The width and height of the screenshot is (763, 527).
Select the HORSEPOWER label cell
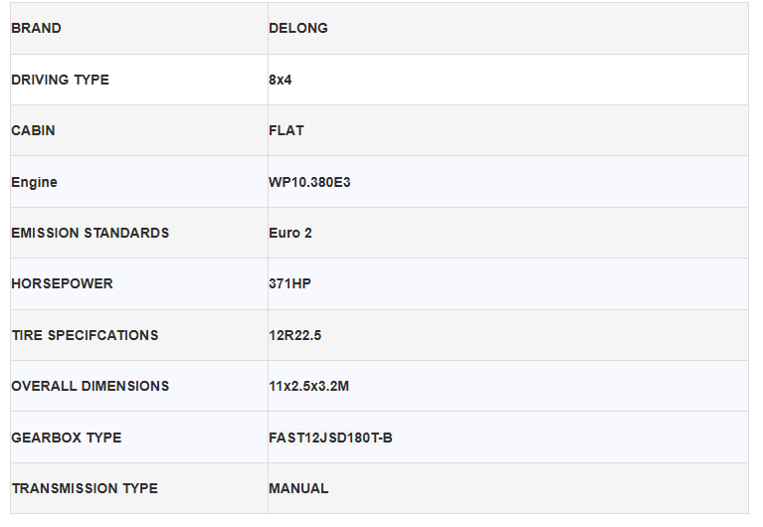point(62,283)
